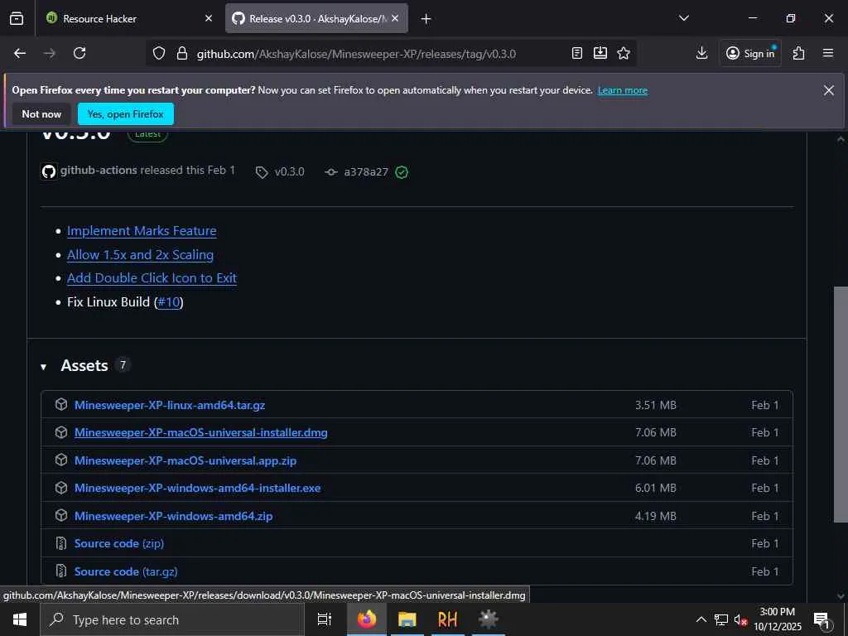Go back with the back arrow
This screenshot has height=636, width=848.
tap(20, 53)
